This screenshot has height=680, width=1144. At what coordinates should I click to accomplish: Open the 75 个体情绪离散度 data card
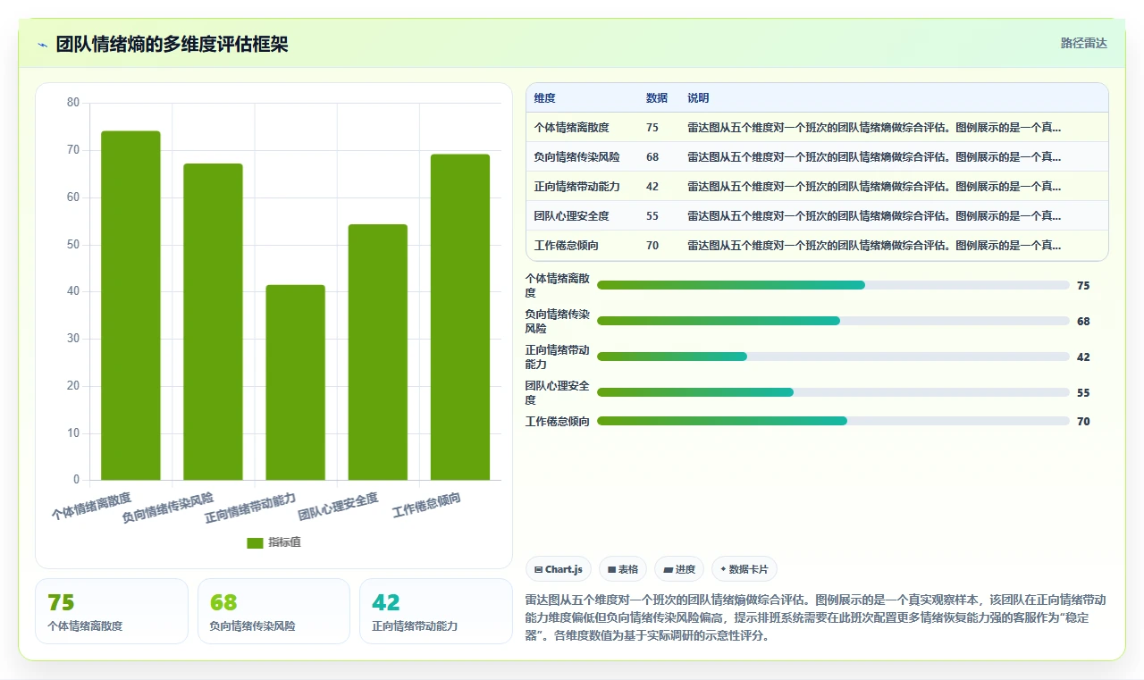click(112, 611)
